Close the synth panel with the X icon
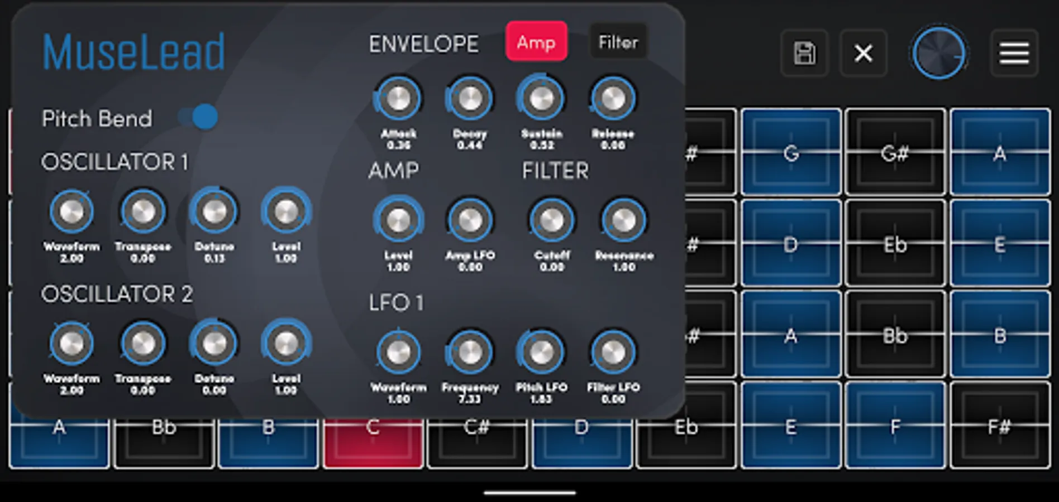 point(864,54)
